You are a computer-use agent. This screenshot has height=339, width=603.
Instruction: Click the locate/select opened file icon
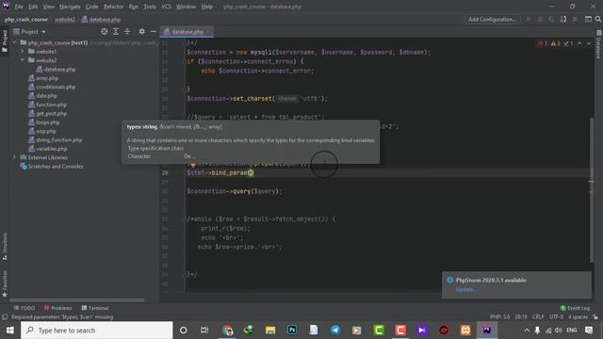(x=105, y=31)
